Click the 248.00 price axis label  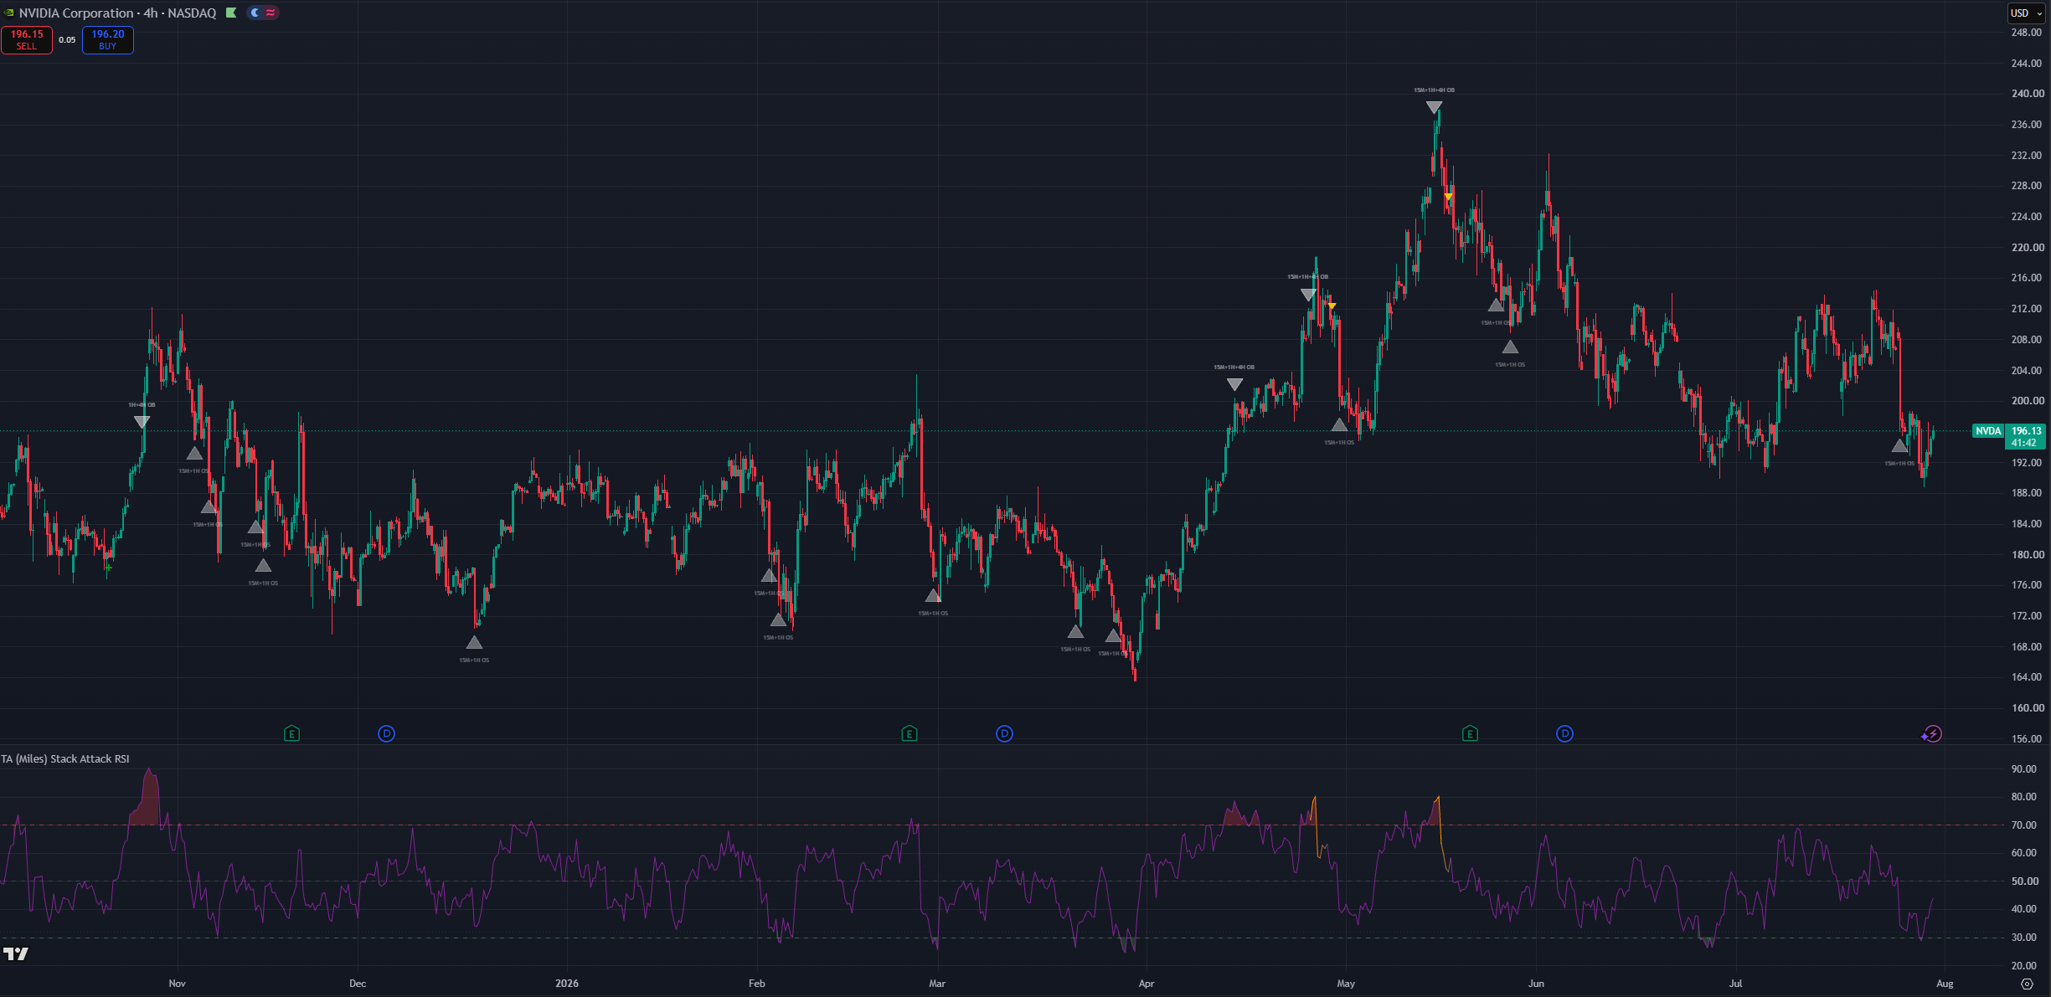(x=2026, y=33)
